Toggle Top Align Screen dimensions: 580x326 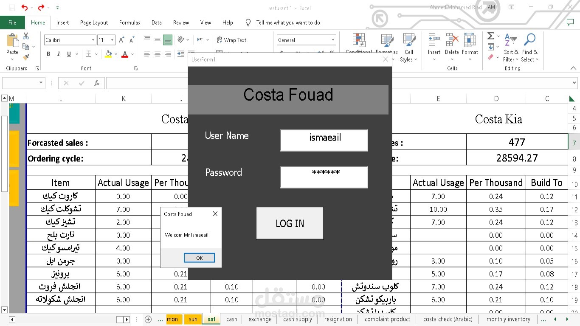tap(147, 39)
